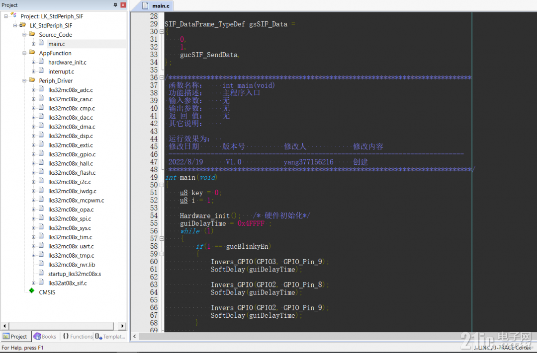Image resolution: width=537 pixels, height=353 pixels.
Task: Click gucBlinkyEn on line 58
Action: click(247, 247)
